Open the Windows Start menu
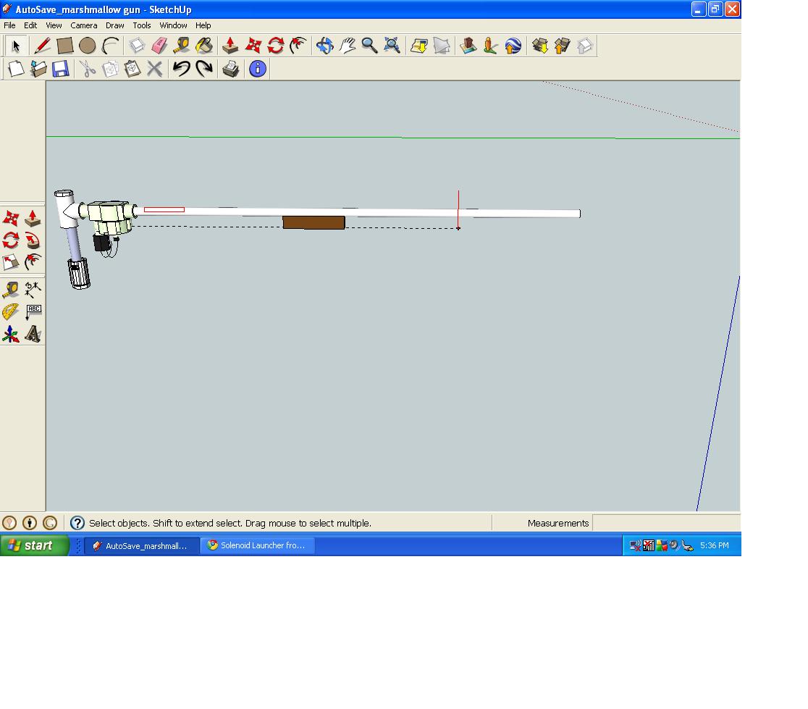Image resolution: width=808 pixels, height=709 pixels. tap(34, 545)
